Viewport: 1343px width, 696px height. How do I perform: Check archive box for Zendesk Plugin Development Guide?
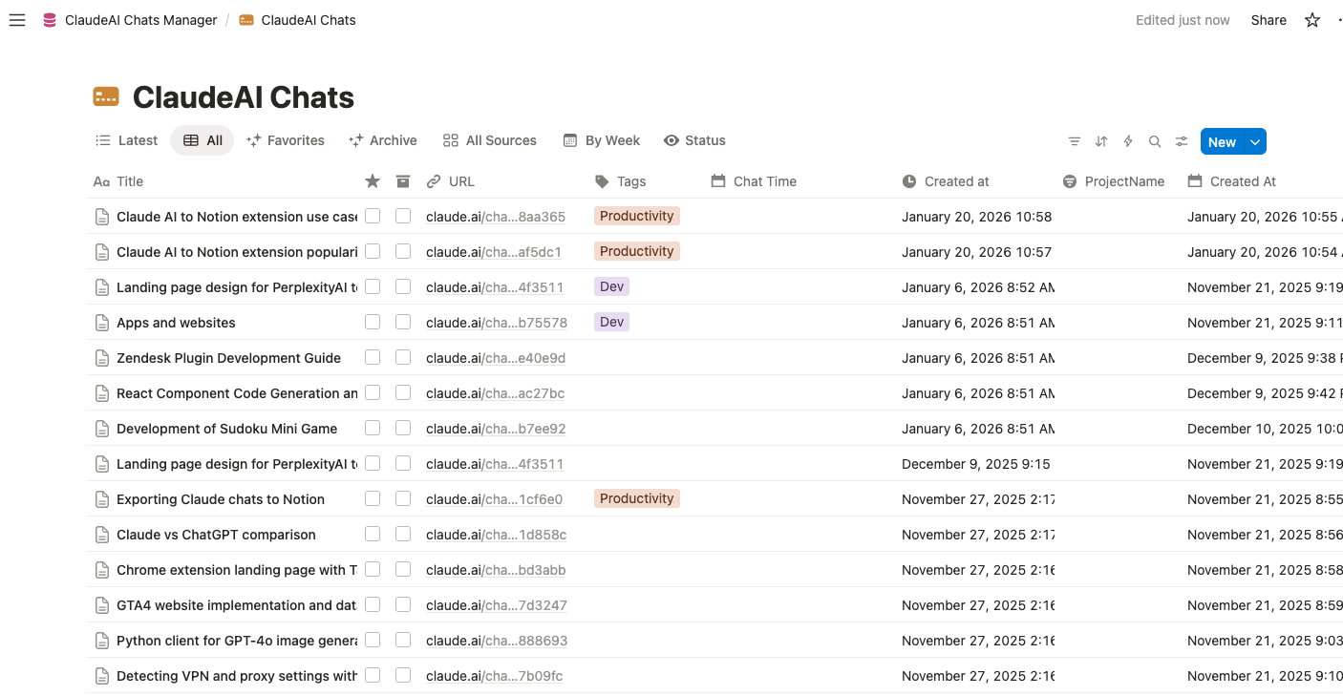click(403, 358)
